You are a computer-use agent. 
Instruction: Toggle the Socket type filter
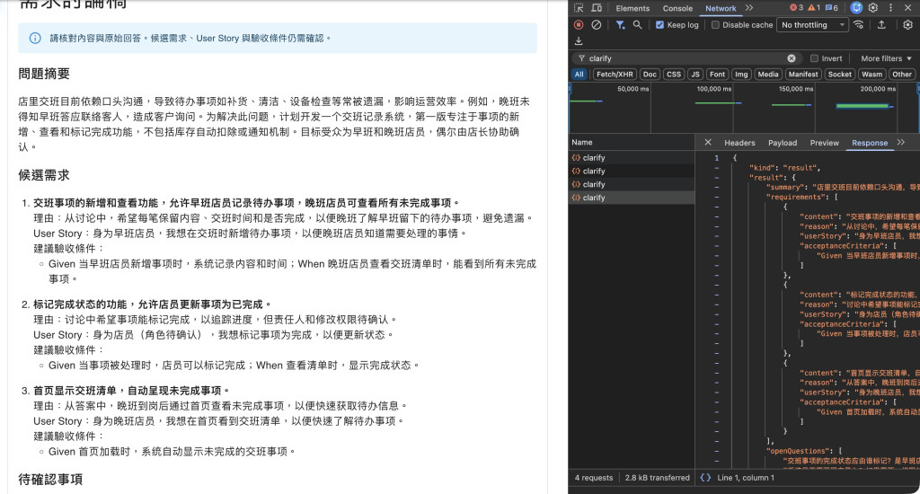840,74
